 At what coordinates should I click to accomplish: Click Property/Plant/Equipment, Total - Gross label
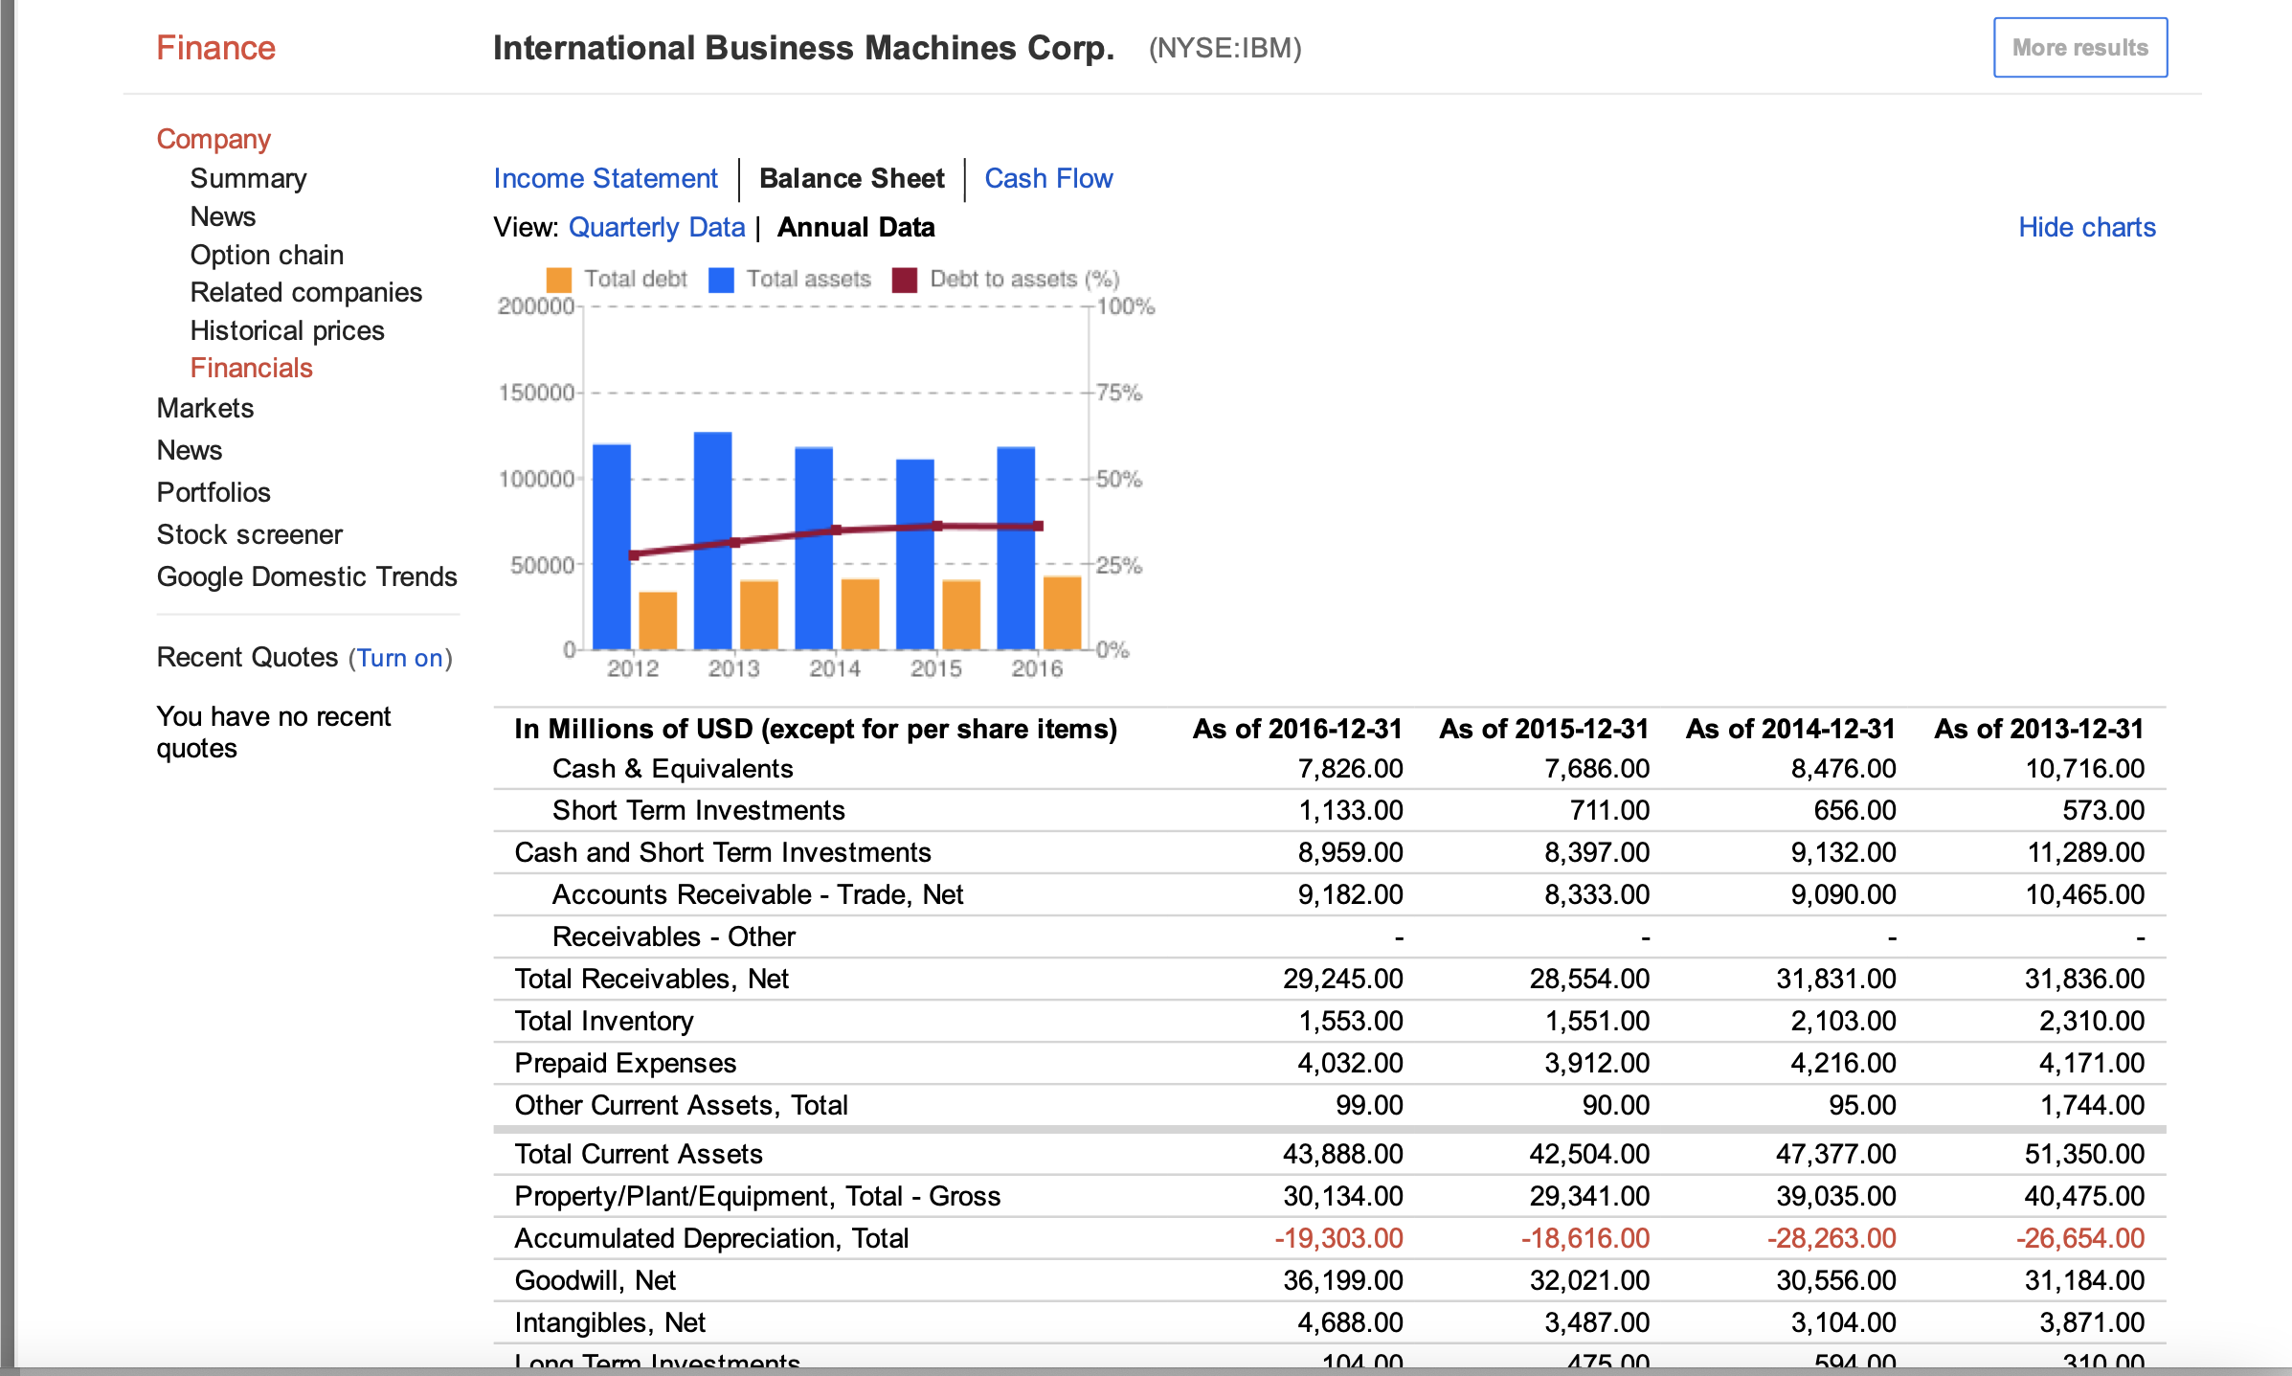coord(757,1196)
